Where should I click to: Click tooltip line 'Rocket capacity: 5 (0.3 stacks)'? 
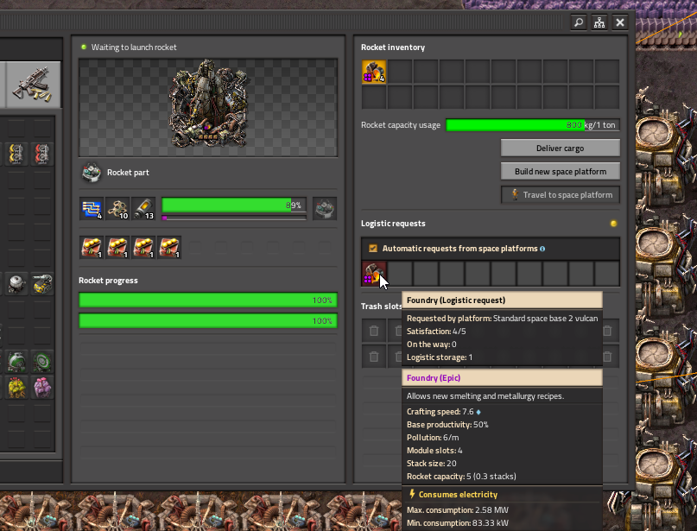point(461,477)
